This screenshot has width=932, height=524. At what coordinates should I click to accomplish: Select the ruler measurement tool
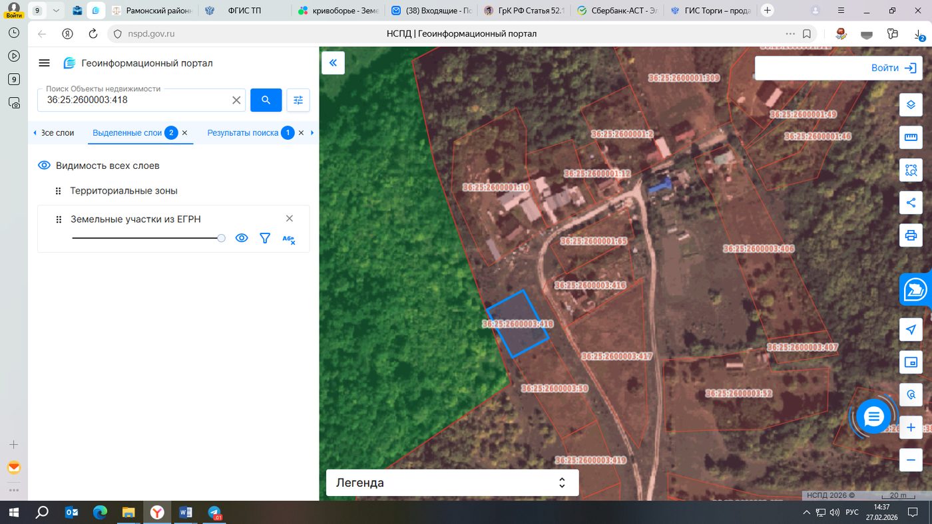pos(911,138)
